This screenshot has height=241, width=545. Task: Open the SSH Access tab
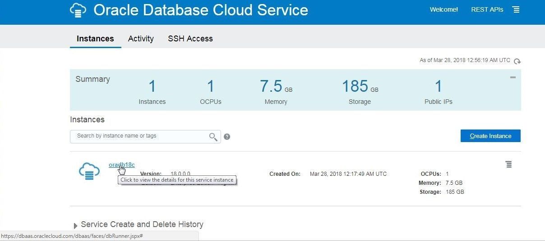click(190, 39)
